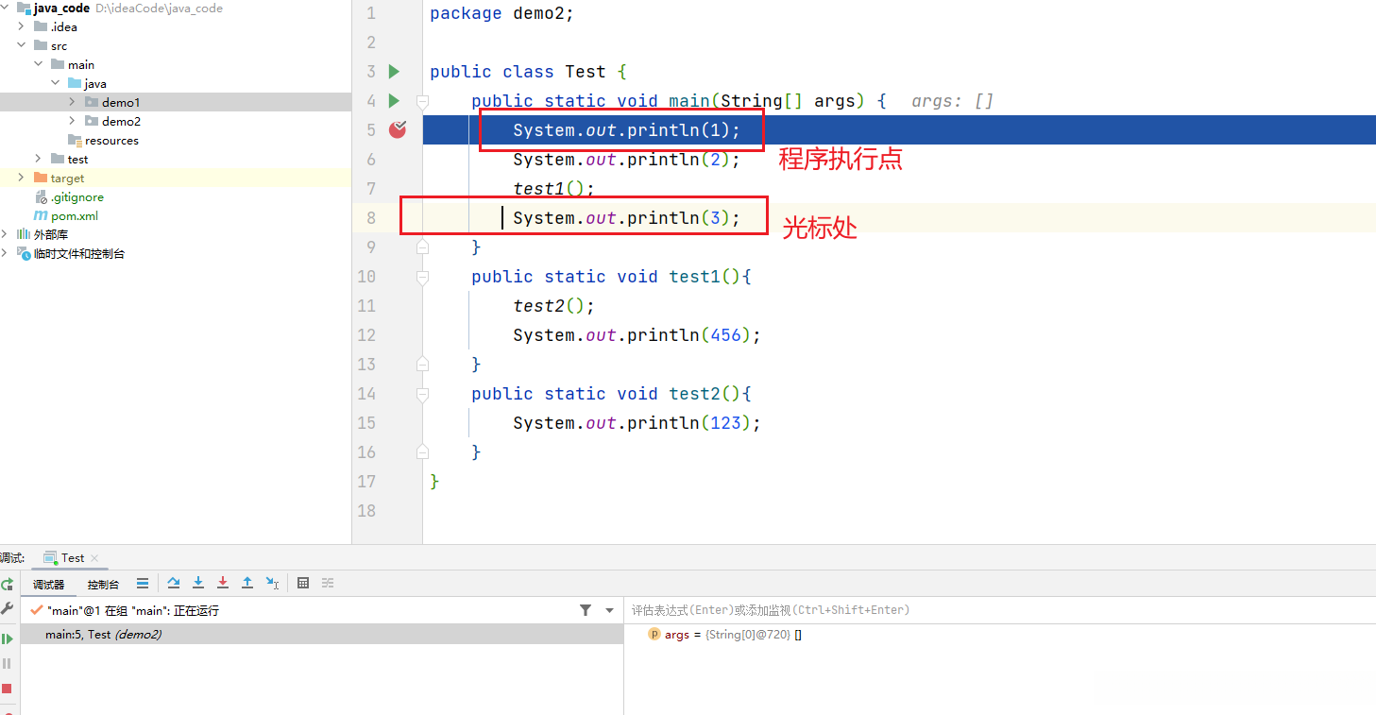The height and width of the screenshot is (715, 1376).
Task: Stop the debug session
Action: [7, 689]
